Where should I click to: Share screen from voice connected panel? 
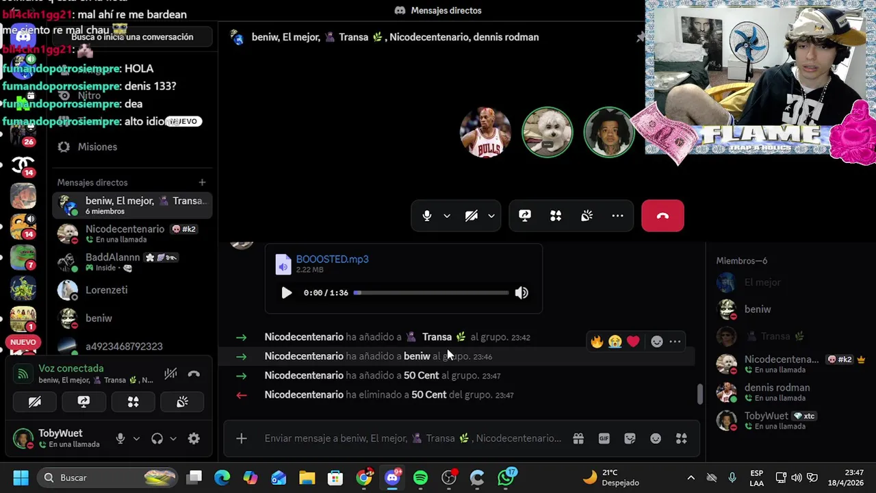83,402
